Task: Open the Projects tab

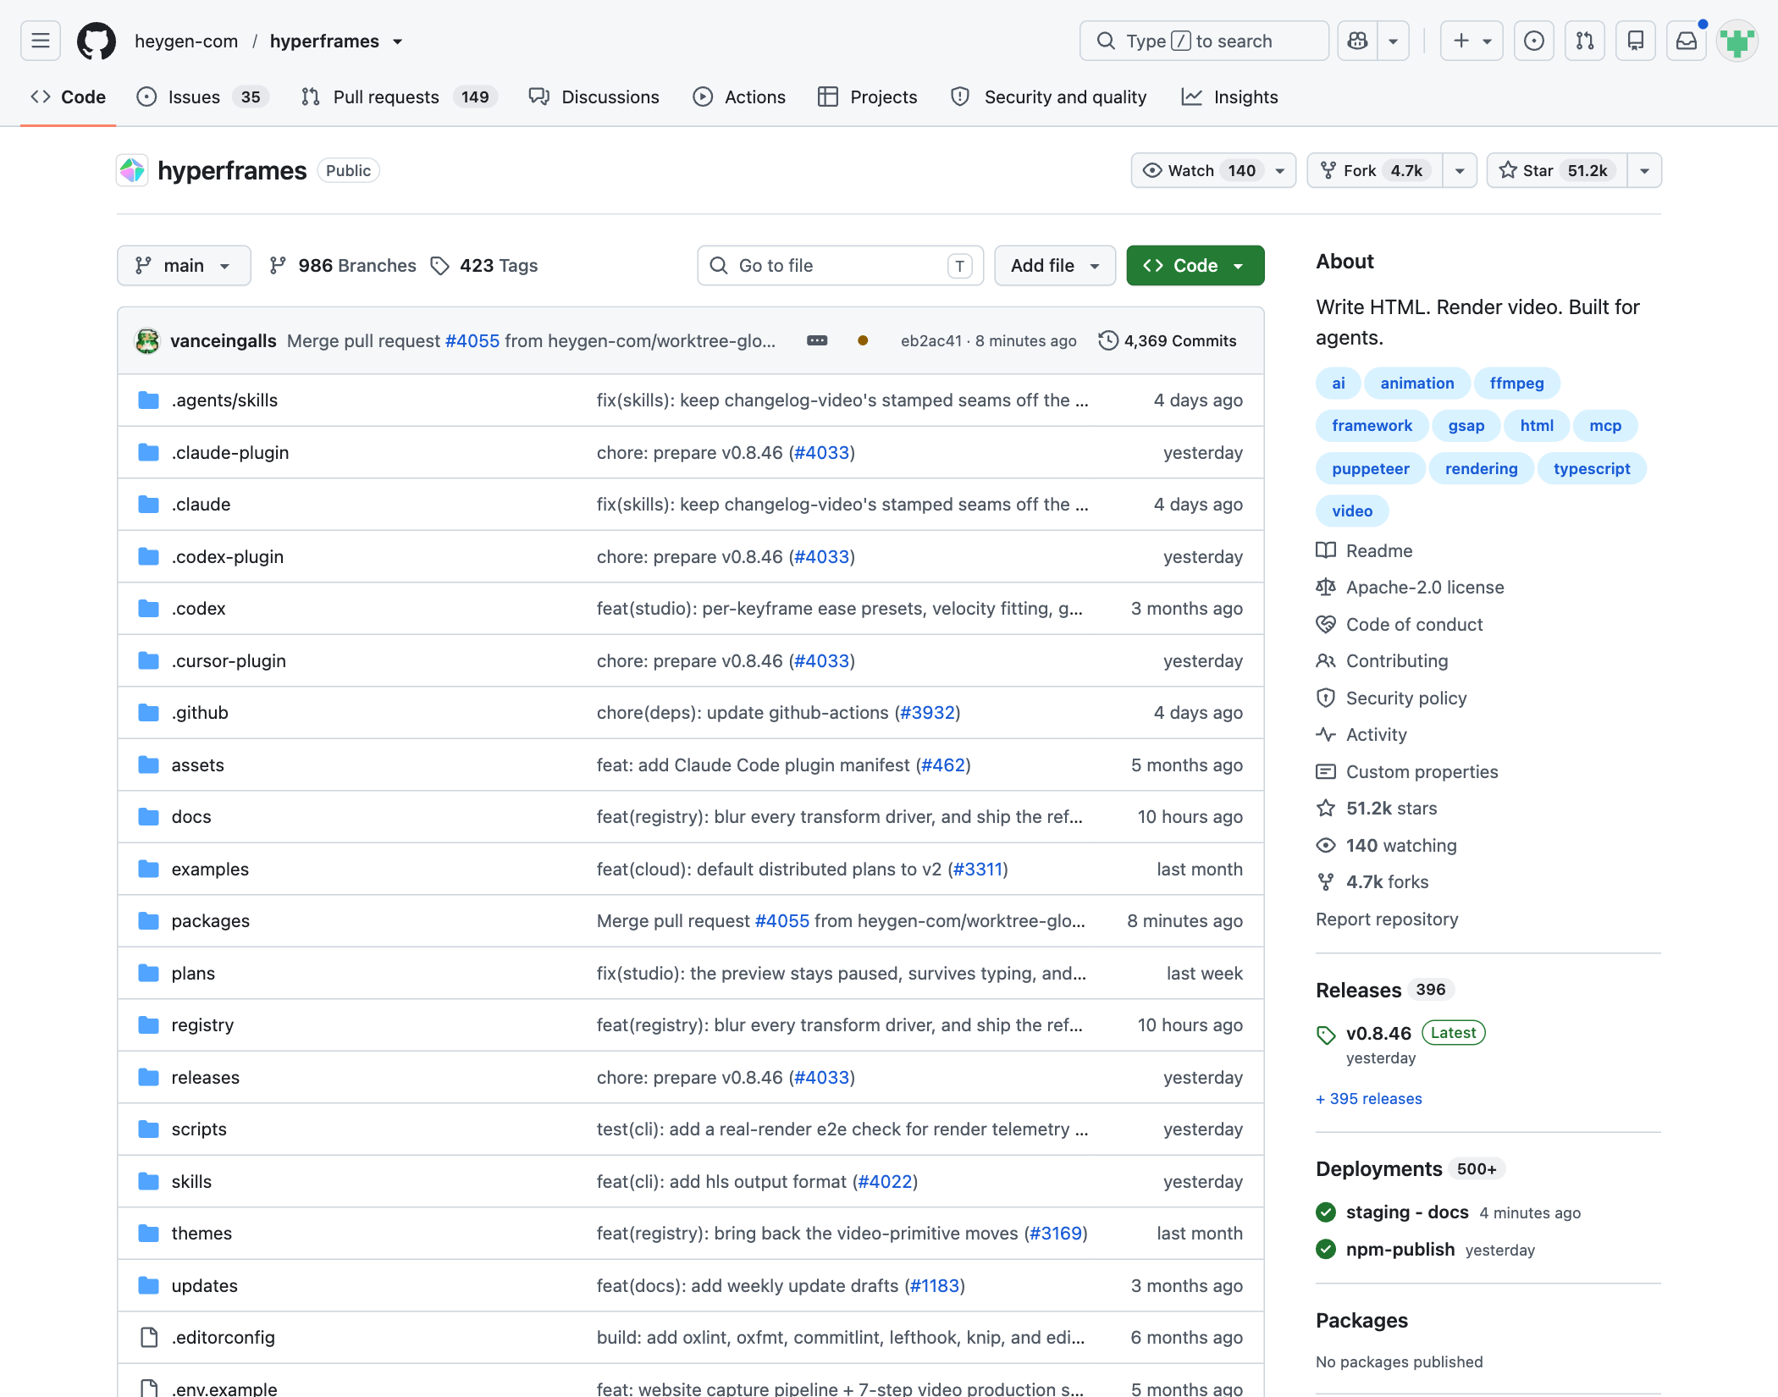Action: pos(868,97)
